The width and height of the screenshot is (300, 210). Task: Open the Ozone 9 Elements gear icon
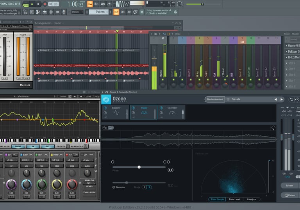tap(107, 92)
